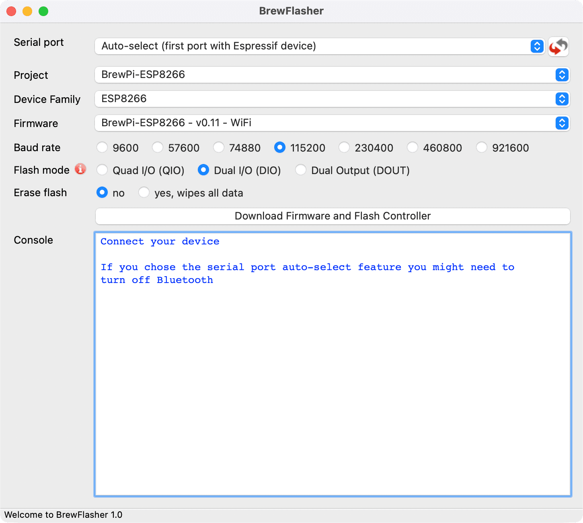Click Download Firmware and Flash Controller
583x523 pixels.
[333, 216]
